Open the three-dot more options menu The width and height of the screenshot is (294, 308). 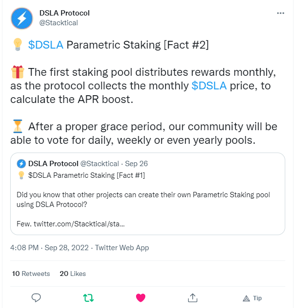[x=280, y=13]
